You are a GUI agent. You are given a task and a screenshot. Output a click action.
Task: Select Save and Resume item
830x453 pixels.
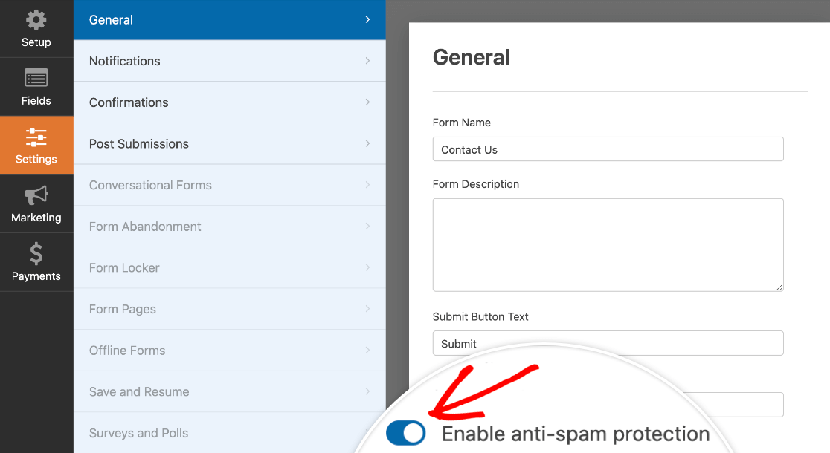click(229, 391)
